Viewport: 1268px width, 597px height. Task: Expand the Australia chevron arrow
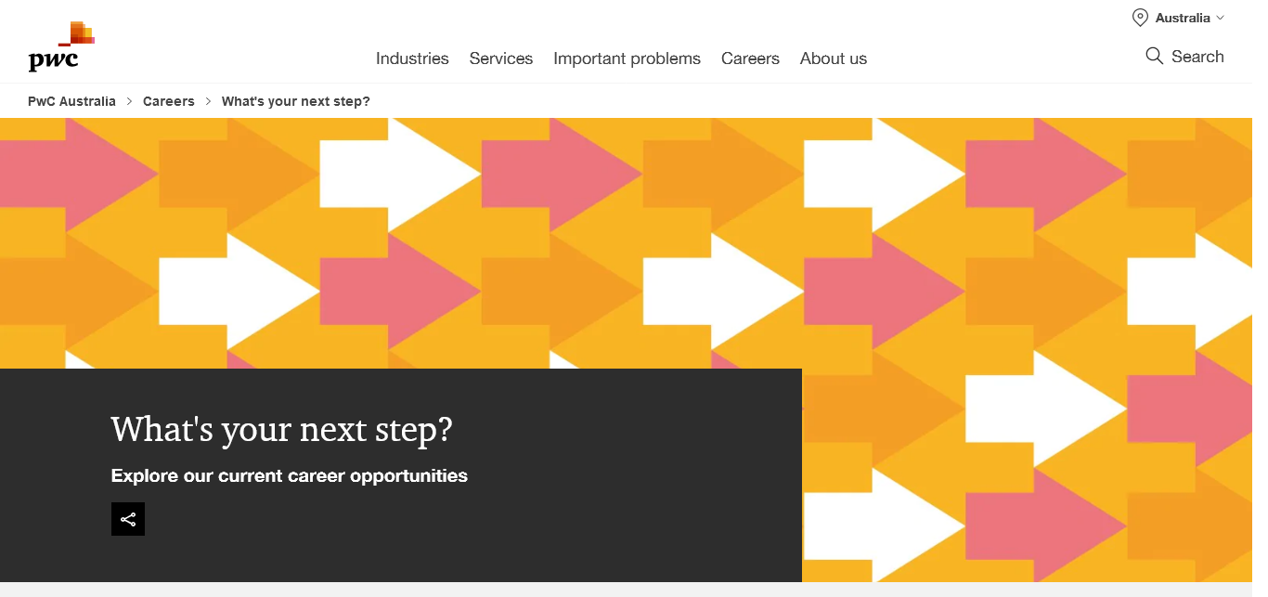point(1220,18)
